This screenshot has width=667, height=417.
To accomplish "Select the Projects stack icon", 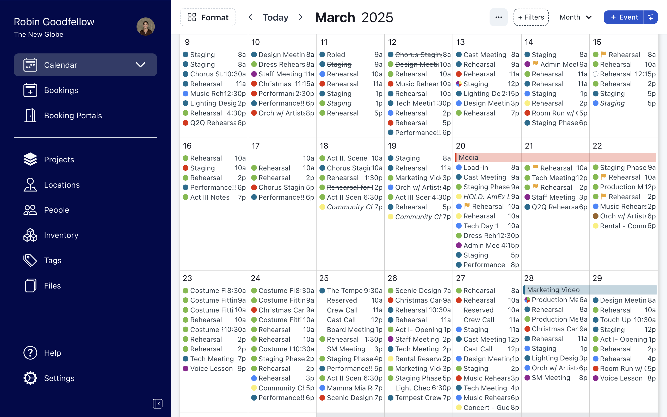I will click(30, 159).
